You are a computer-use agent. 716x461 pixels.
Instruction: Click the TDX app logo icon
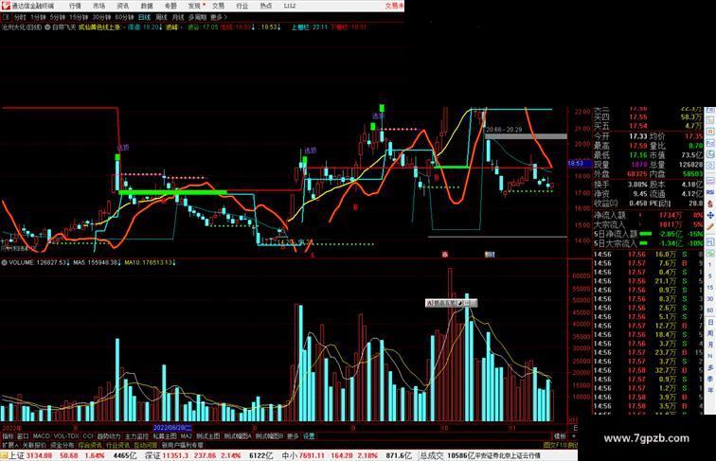coord(6,6)
